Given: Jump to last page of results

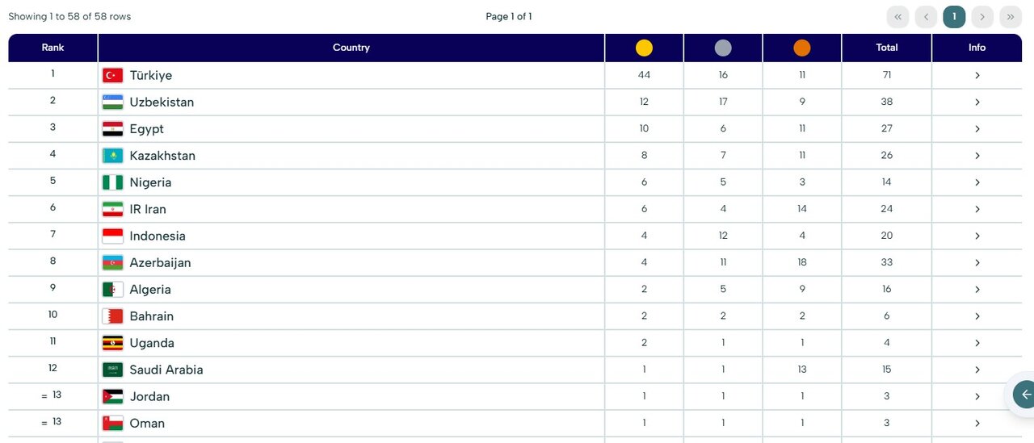Looking at the screenshot, I should point(1011,17).
